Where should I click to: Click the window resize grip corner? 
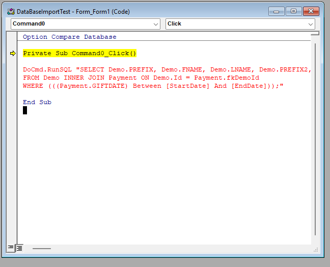(316, 250)
